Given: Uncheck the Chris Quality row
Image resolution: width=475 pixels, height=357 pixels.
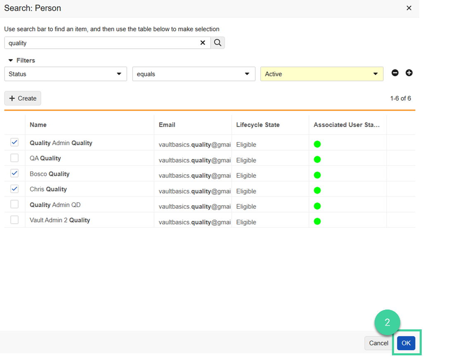Looking at the screenshot, I should pyautogui.click(x=14, y=189).
